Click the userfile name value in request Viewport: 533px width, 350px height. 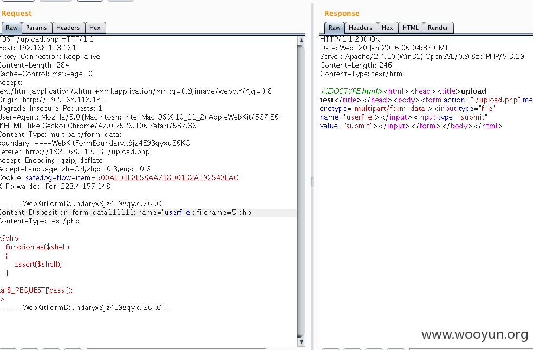[x=178, y=213]
